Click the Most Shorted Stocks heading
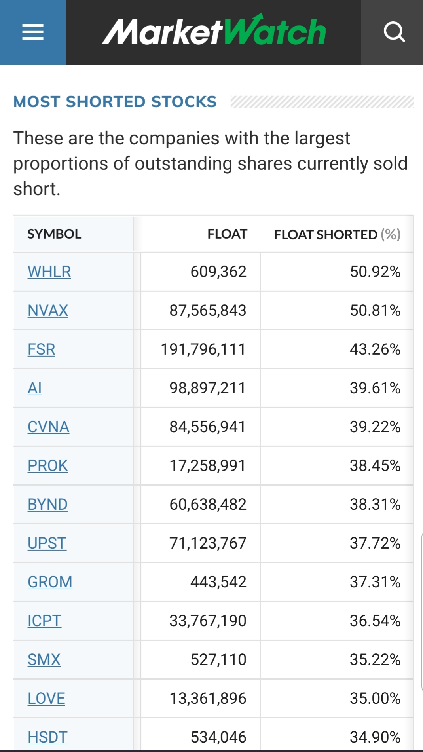423x752 pixels. [x=115, y=102]
